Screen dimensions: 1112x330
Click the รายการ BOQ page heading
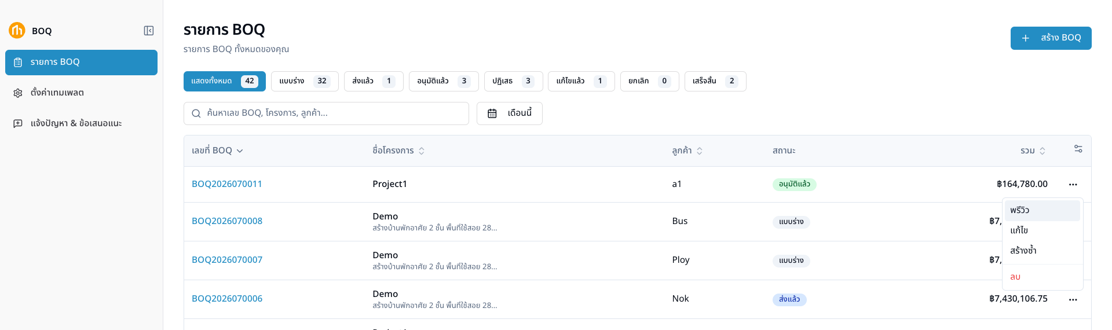click(224, 30)
